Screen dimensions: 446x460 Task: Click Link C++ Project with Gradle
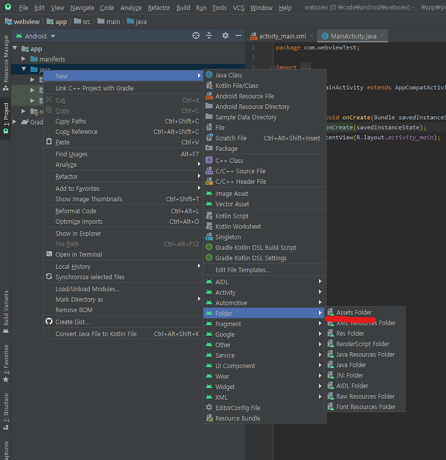tap(95, 87)
